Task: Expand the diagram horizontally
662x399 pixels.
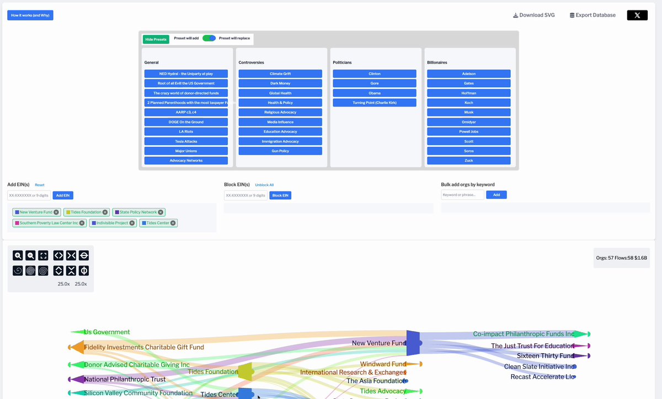Action: point(58,256)
